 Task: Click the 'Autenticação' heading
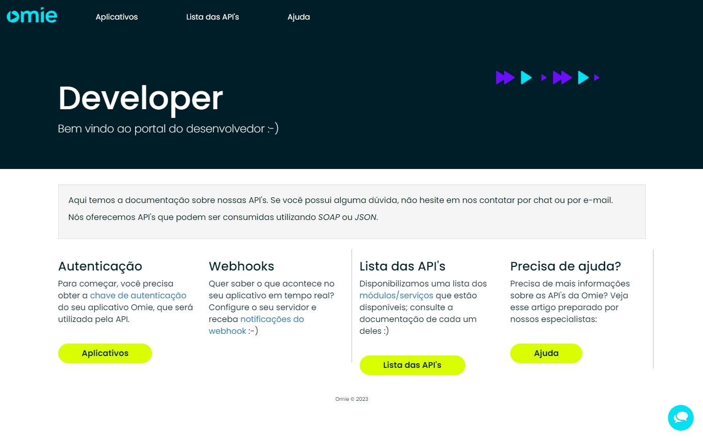(x=100, y=266)
